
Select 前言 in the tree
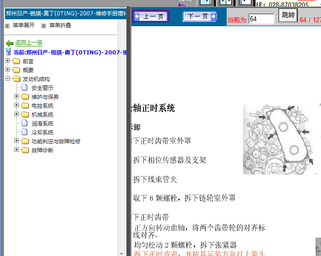(28, 61)
